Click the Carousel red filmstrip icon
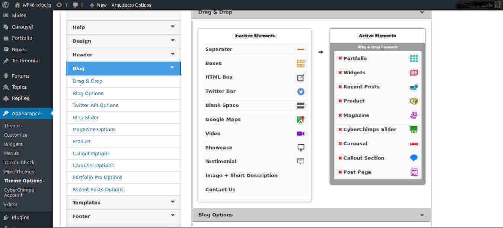 tap(414, 144)
